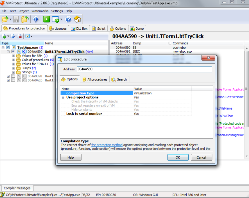Switch to the Dump tab
Viewport: 249px width, 198px height.
(137, 28)
